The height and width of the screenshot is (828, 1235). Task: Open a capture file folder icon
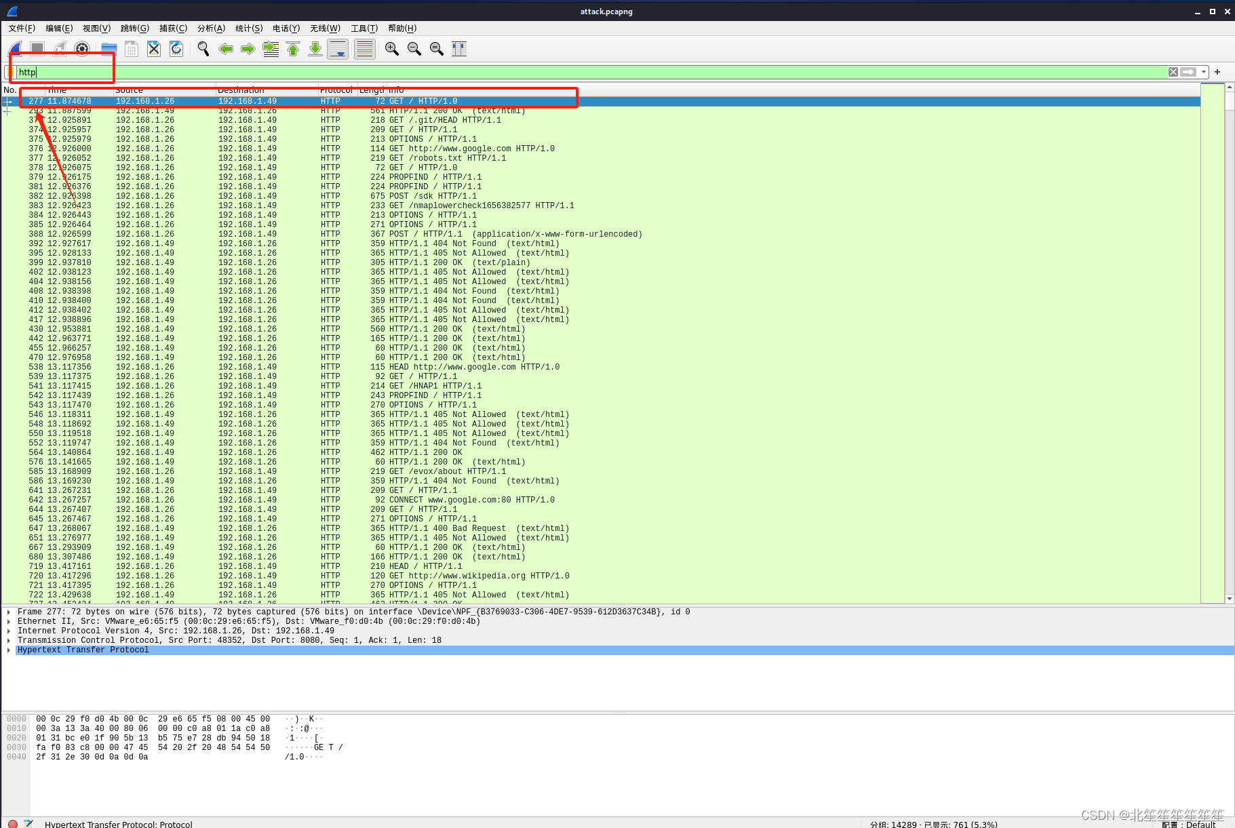pos(109,49)
